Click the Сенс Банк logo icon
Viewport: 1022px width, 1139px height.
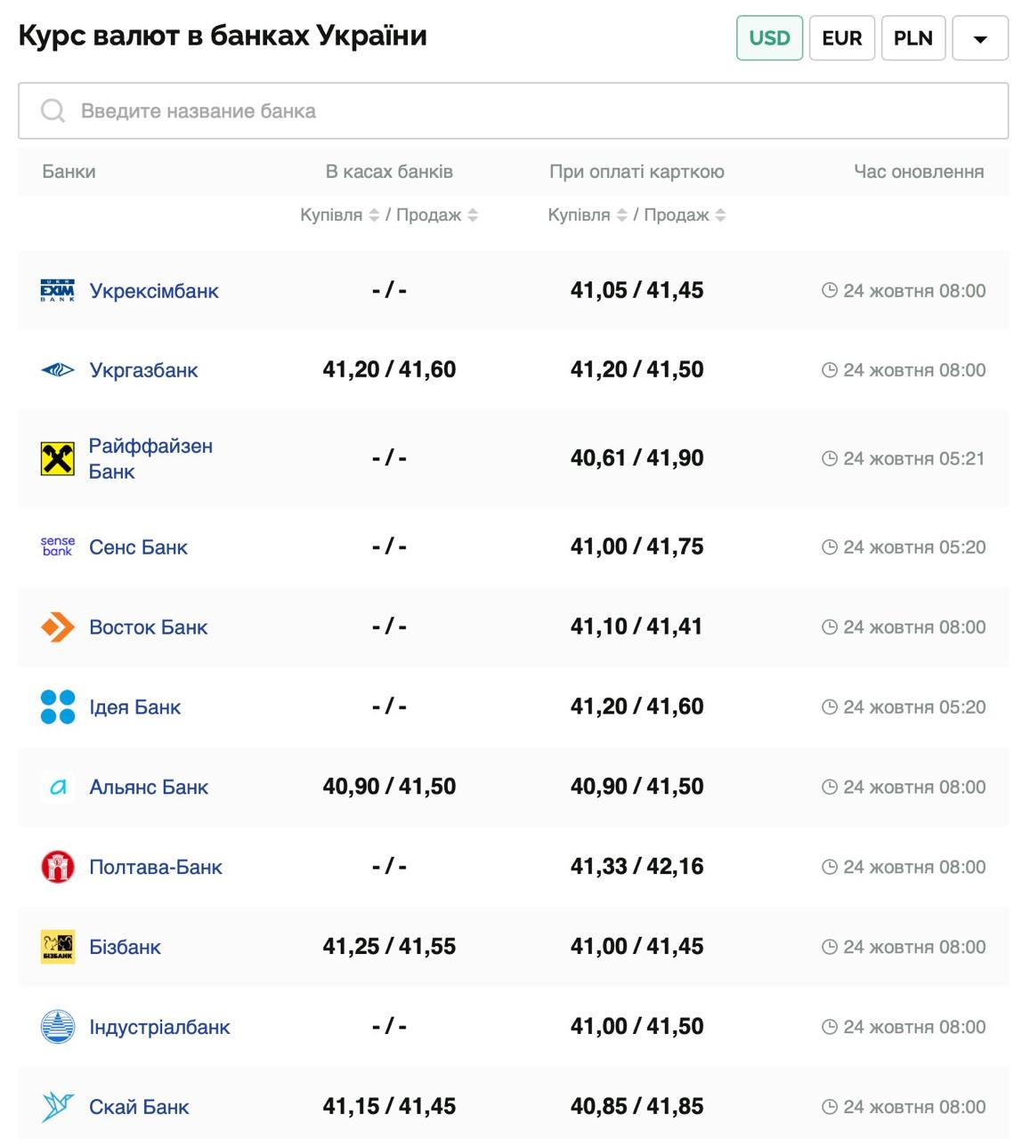click(58, 546)
